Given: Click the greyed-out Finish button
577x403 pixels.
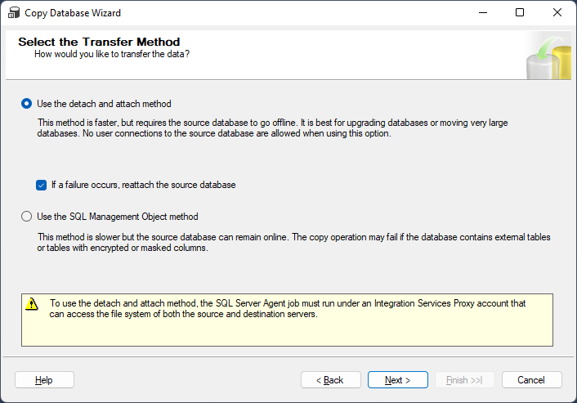Looking at the screenshot, I should (x=464, y=380).
